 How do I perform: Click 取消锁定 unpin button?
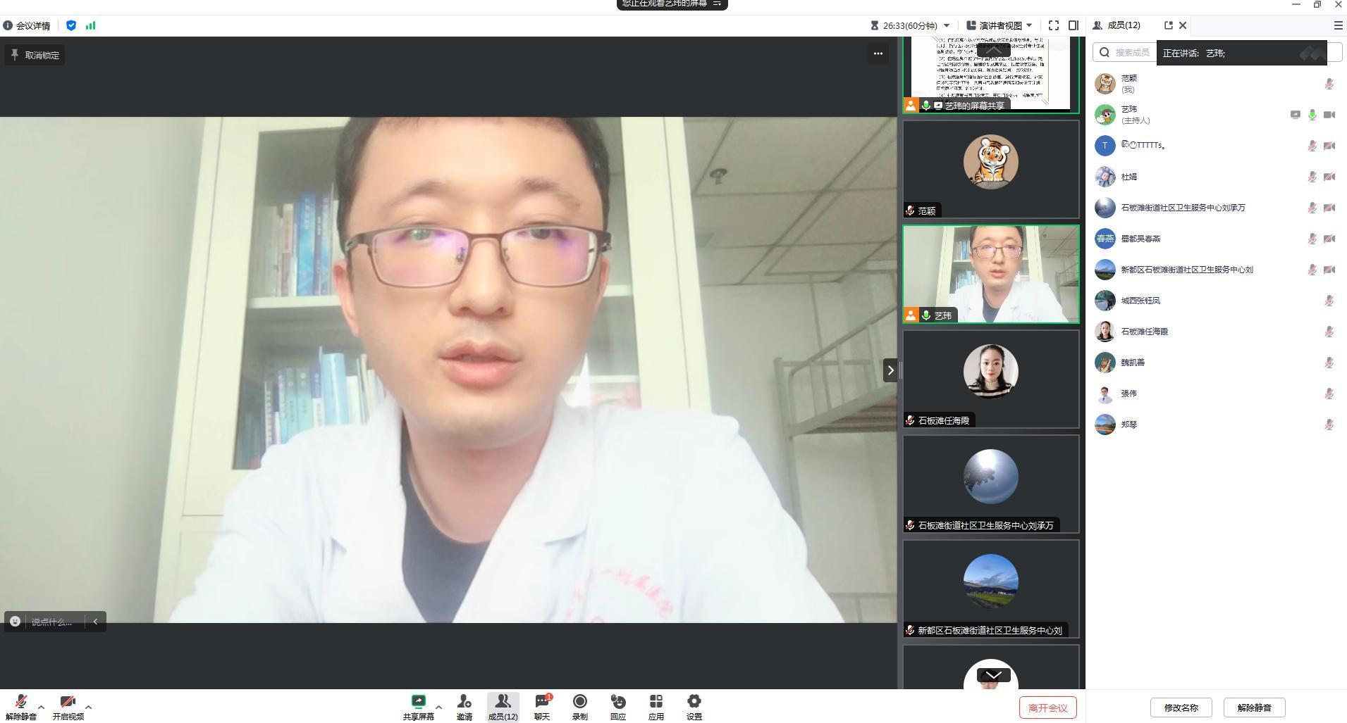pos(35,55)
